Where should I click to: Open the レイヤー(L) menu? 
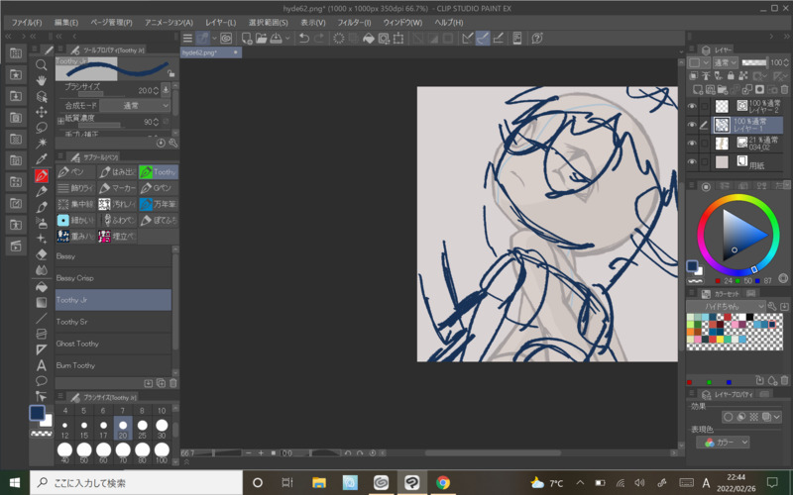(x=220, y=23)
